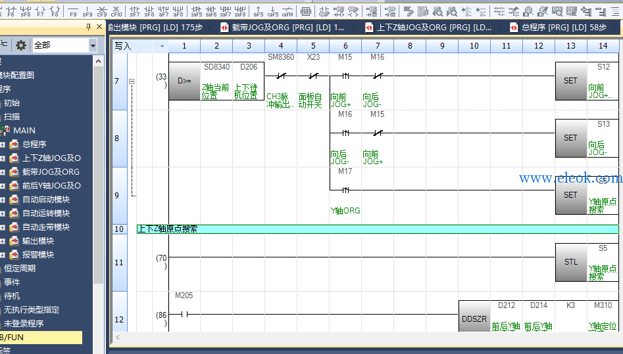Image resolution: width=623 pixels, height=354 pixels.
Task: Select the saF7 negation branch tool
Action: (x=225, y=11)
